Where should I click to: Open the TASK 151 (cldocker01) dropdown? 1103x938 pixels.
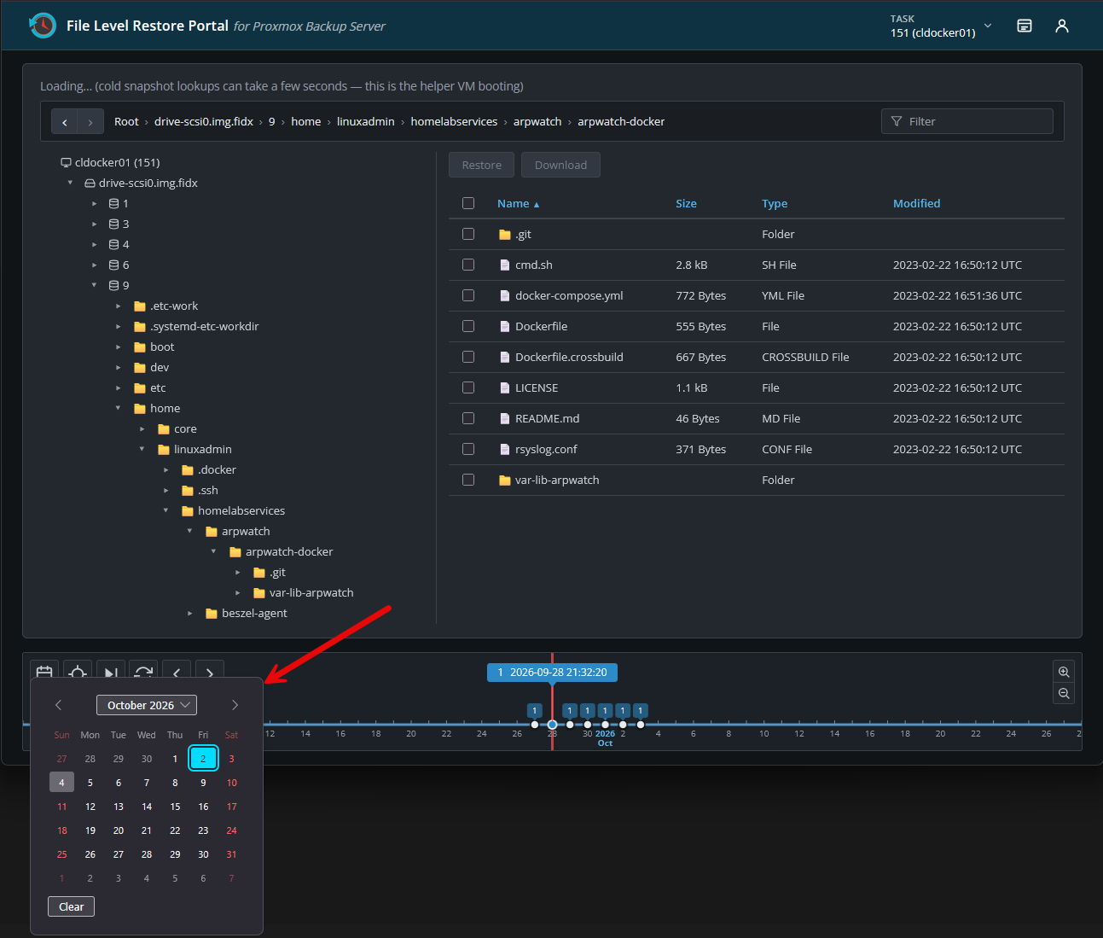coord(941,26)
